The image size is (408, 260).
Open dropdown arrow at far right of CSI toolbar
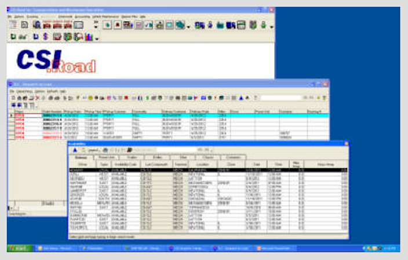[x=271, y=26]
